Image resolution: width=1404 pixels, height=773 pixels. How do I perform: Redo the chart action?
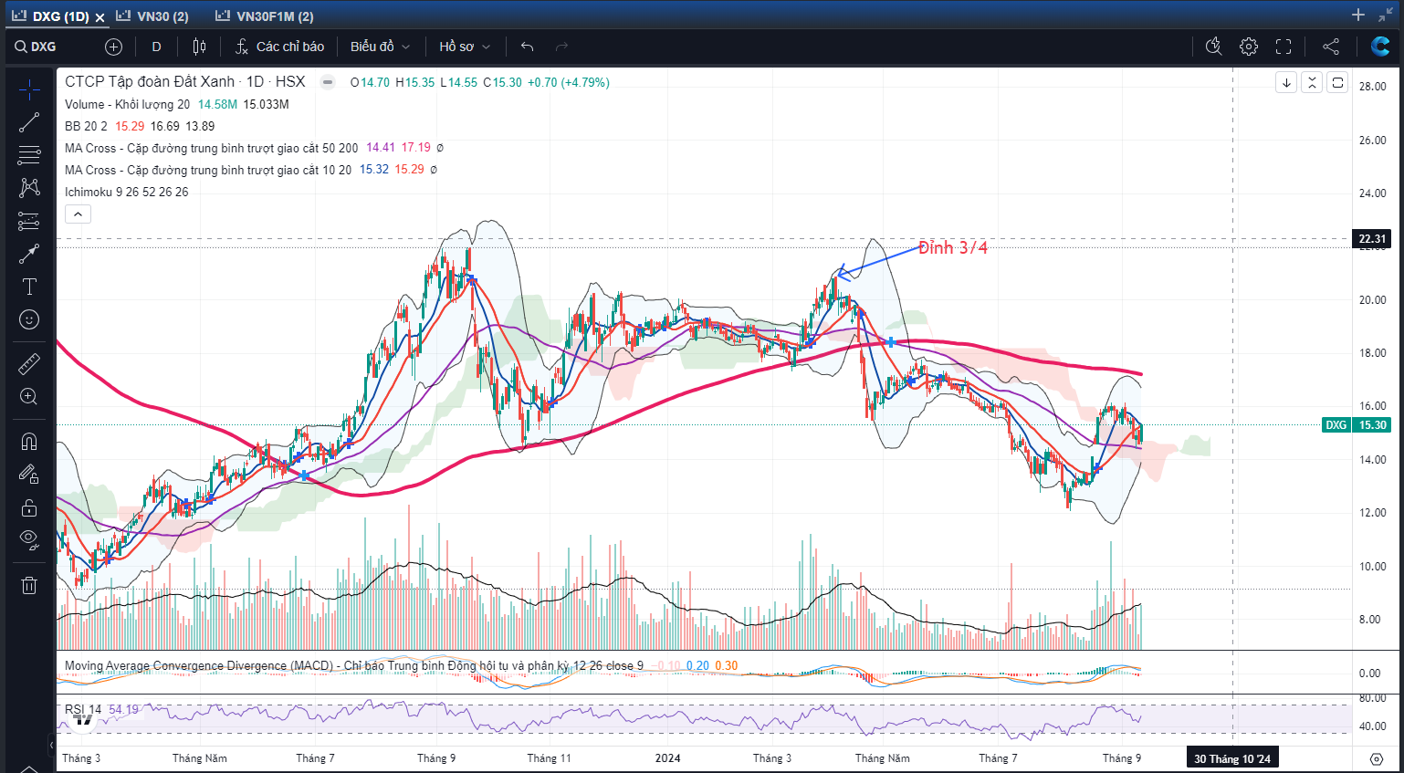click(x=561, y=47)
